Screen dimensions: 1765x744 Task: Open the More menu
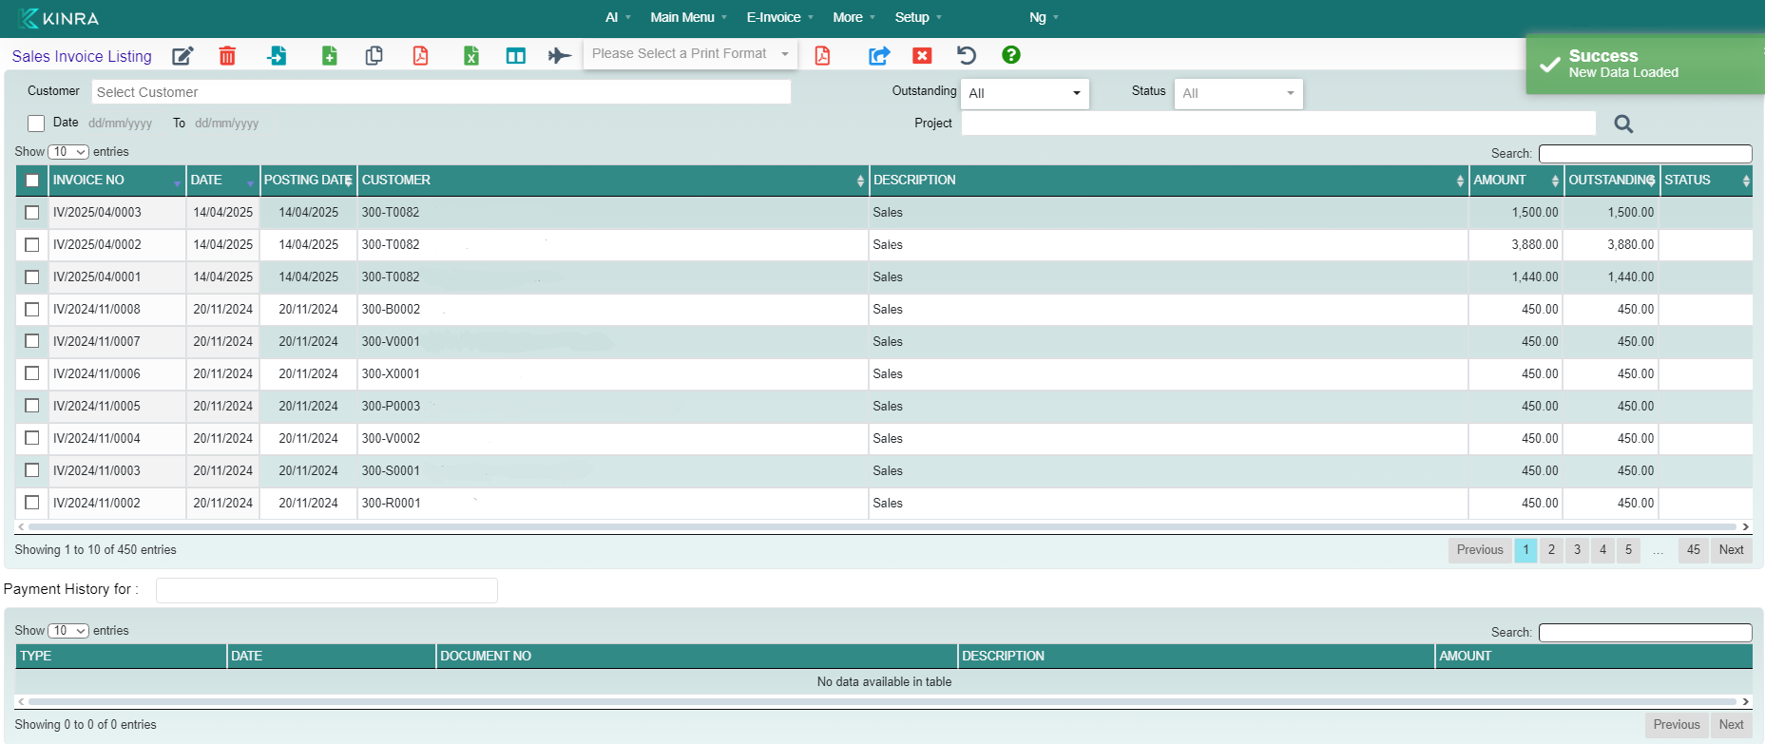tap(854, 17)
